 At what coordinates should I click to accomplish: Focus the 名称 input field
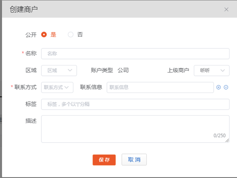[x=135, y=53]
